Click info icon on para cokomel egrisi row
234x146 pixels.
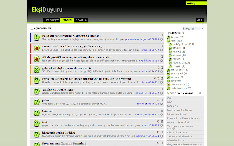click(x=162, y=39)
